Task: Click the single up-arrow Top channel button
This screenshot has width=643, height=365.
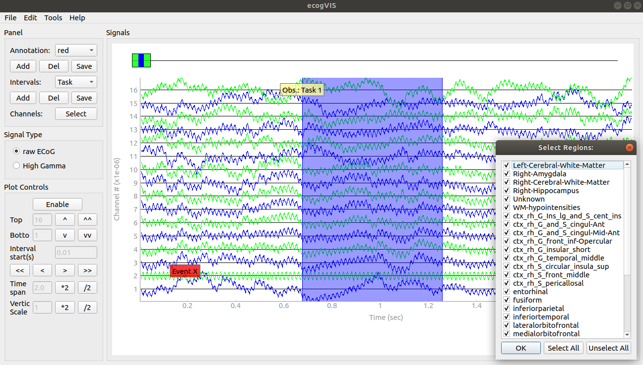Action: (64, 220)
